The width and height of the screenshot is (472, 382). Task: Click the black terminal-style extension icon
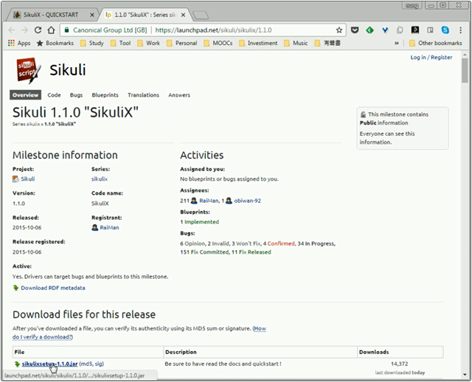[415, 29]
